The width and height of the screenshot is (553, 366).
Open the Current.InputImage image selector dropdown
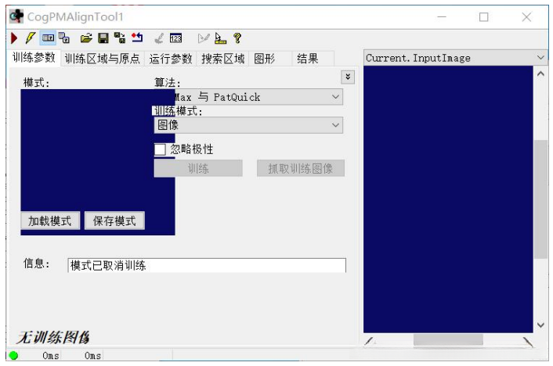455,58
